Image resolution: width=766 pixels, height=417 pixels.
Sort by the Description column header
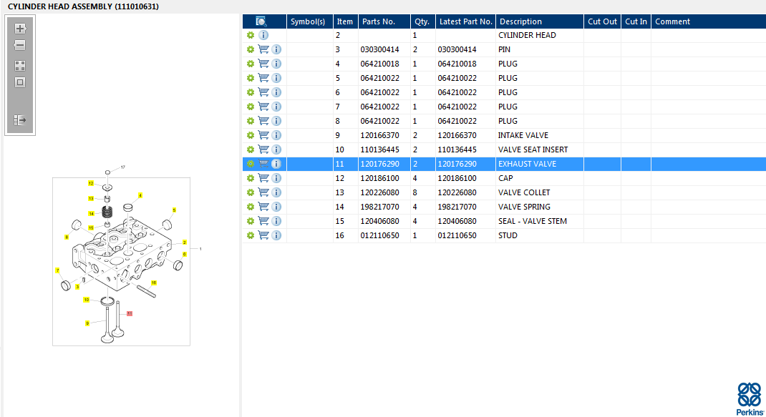point(520,21)
